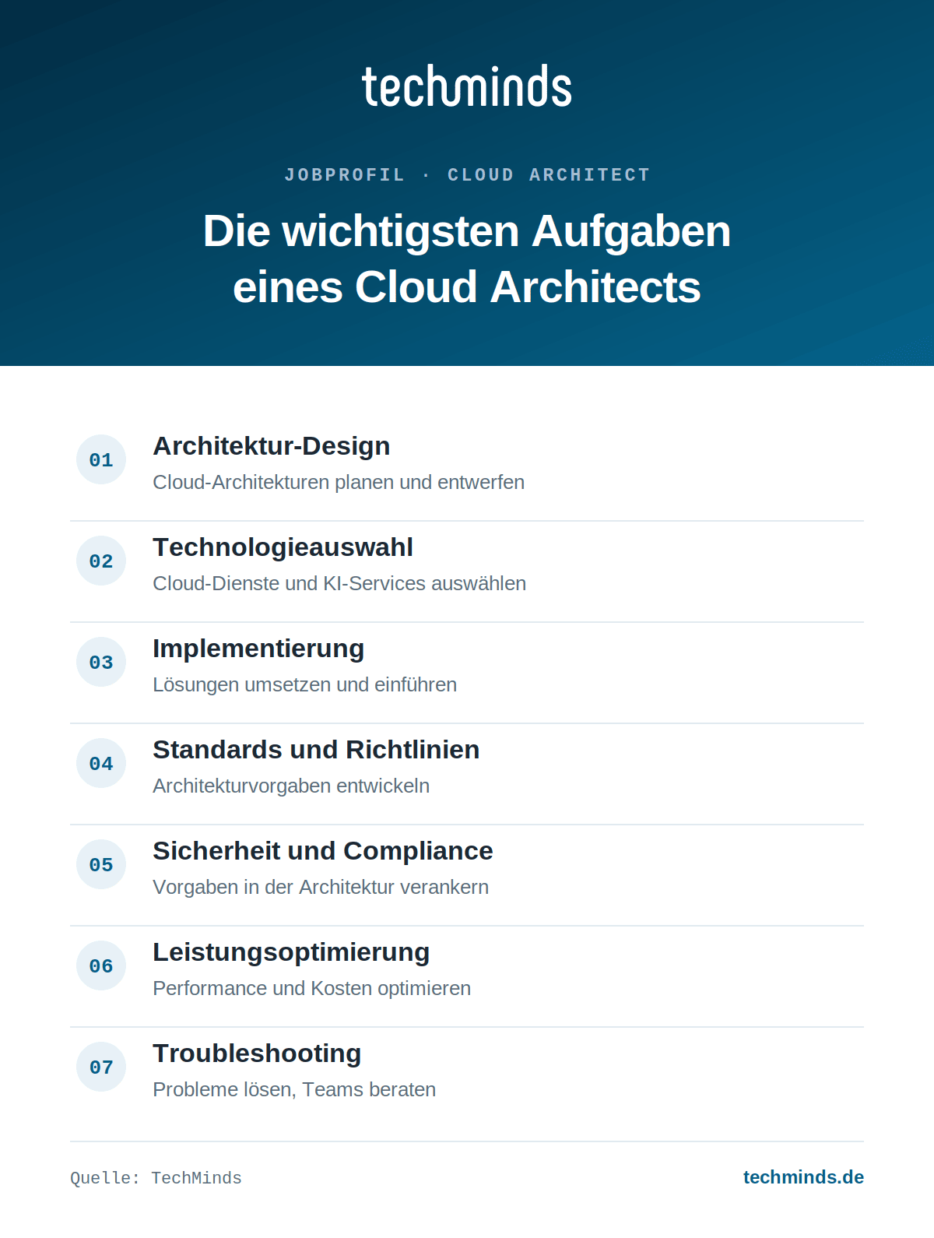The width and height of the screenshot is (934, 1238).
Task: Click the text Probleme lösen, Teams beraten
Action: tap(294, 1089)
